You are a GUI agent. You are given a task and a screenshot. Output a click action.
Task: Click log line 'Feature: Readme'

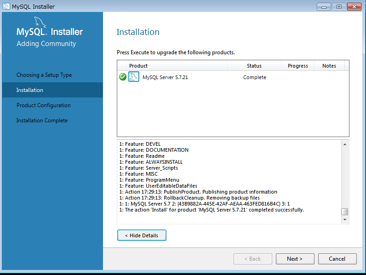click(142, 156)
